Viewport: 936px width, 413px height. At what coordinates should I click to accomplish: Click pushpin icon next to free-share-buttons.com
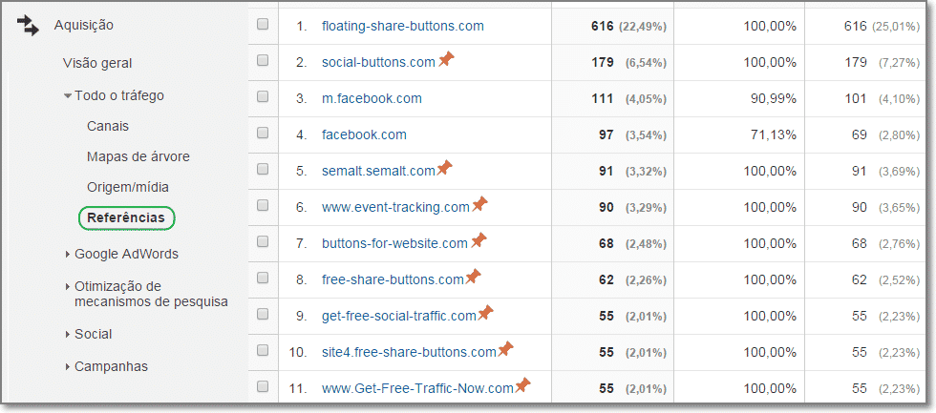click(x=473, y=277)
